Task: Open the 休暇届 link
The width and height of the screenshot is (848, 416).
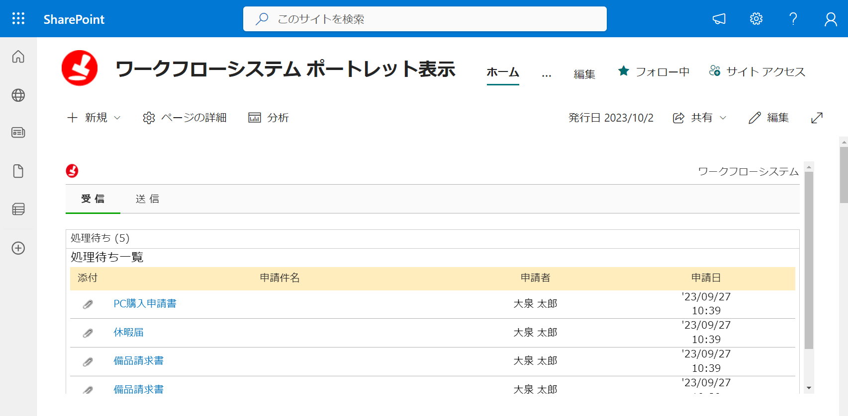Action: pyautogui.click(x=128, y=333)
